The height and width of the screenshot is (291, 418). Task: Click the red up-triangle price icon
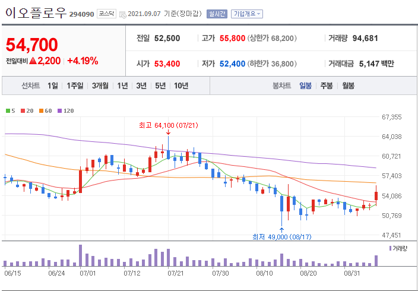click(x=33, y=61)
